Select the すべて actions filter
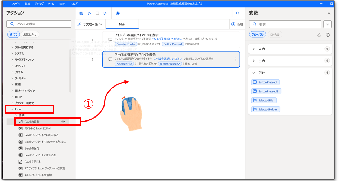 13,35
